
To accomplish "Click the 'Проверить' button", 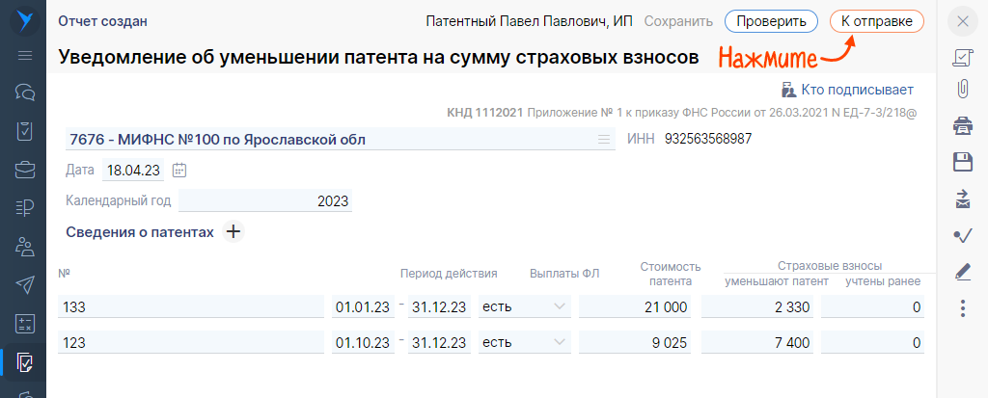I will coord(771,21).
